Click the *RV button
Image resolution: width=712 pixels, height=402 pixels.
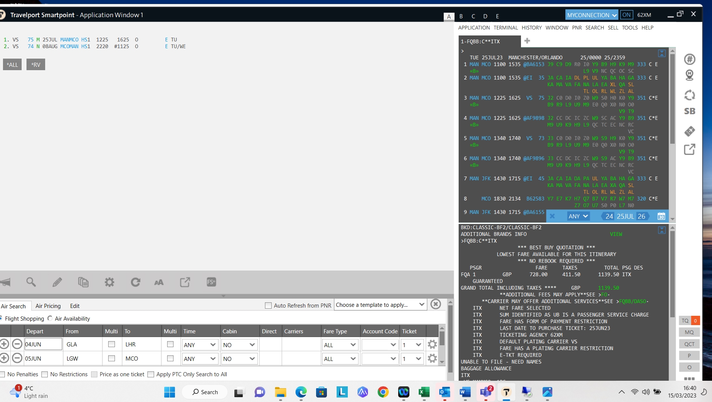(x=36, y=65)
